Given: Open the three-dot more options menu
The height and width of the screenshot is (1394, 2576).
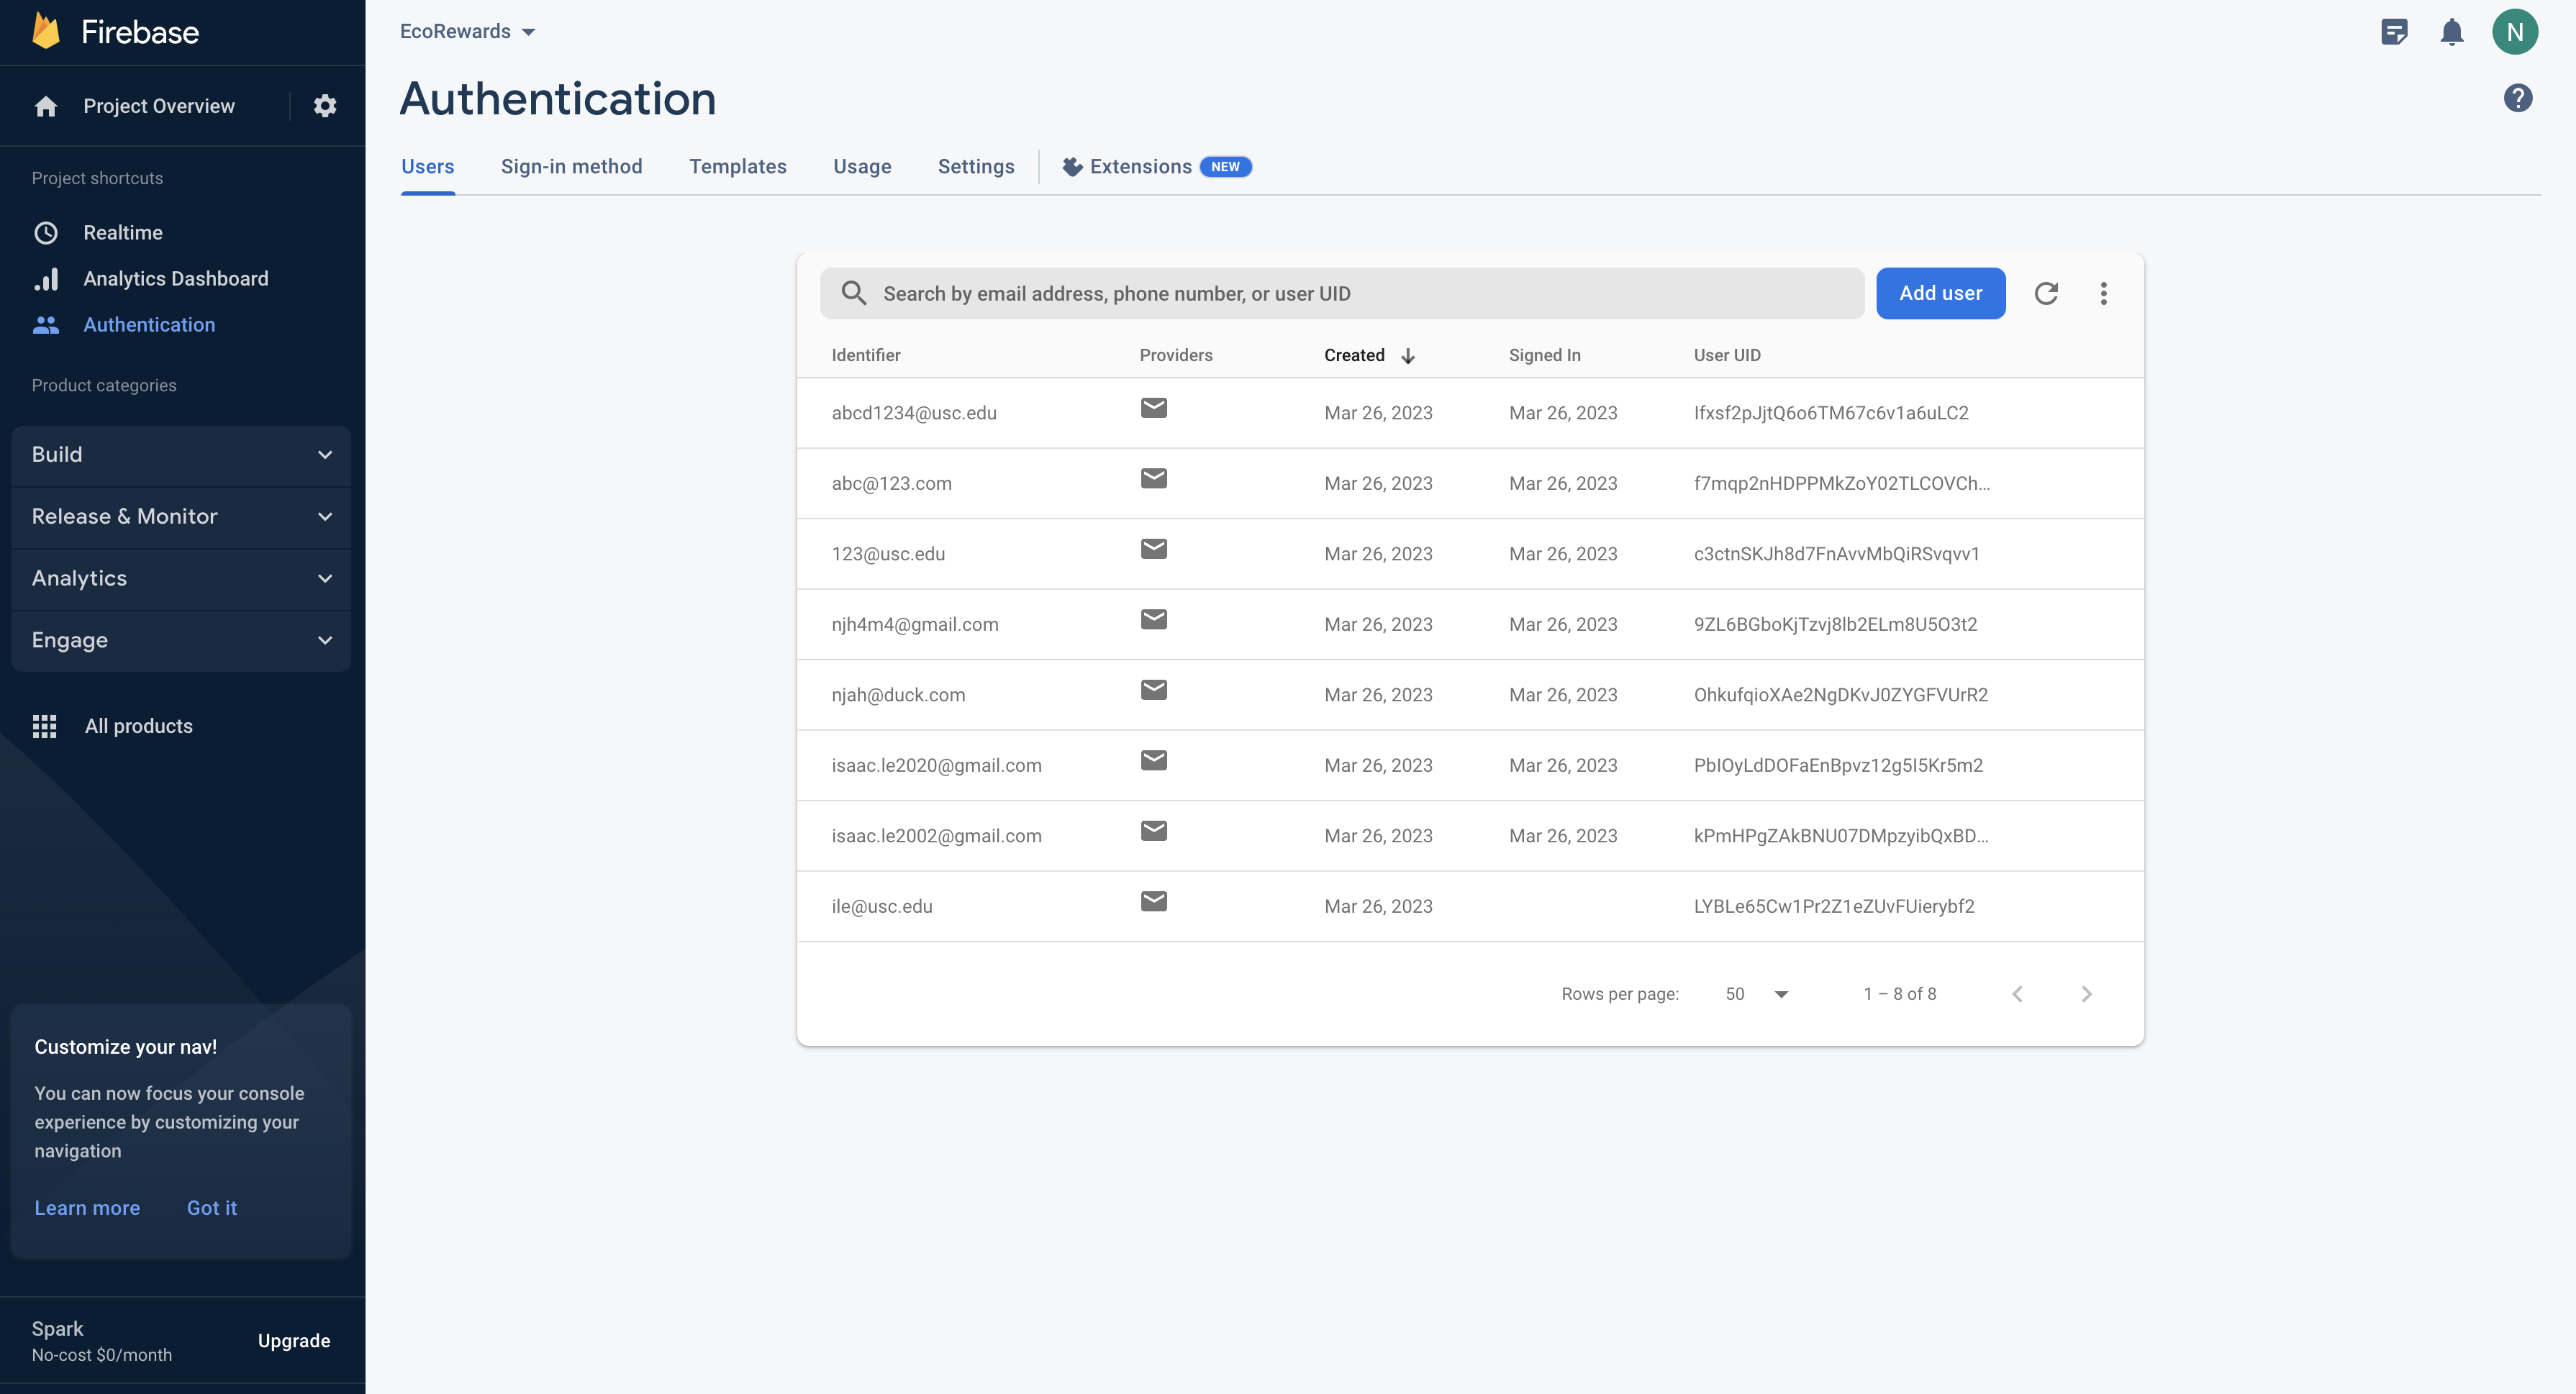Looking at the screenshot, I should (2103, 293).
